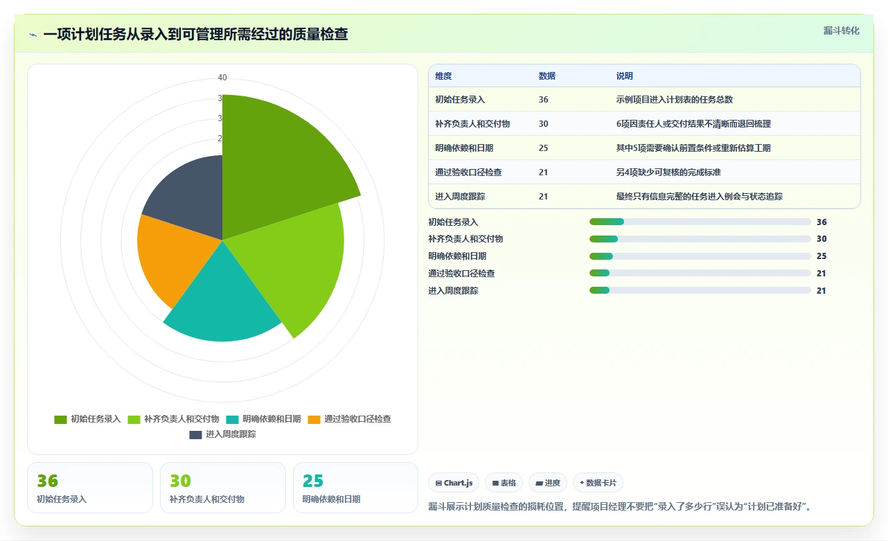This screenshot has height=541, width=888.
Task: Click the table value 36
Action: [x=543, y=100]
